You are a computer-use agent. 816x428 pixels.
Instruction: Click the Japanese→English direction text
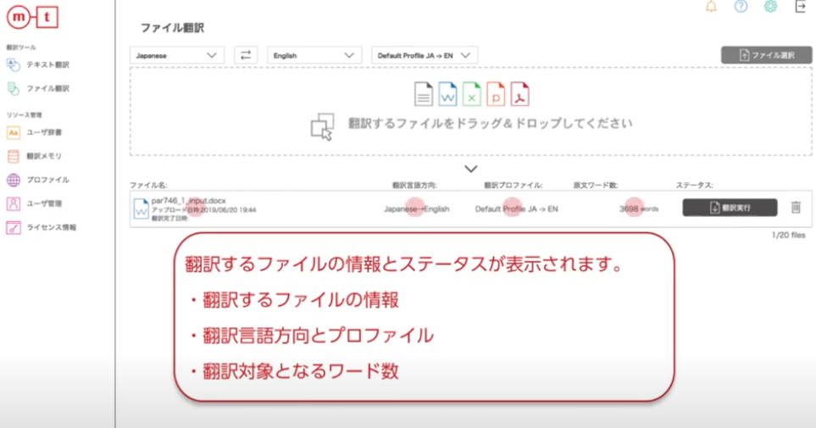coord(416,208)
